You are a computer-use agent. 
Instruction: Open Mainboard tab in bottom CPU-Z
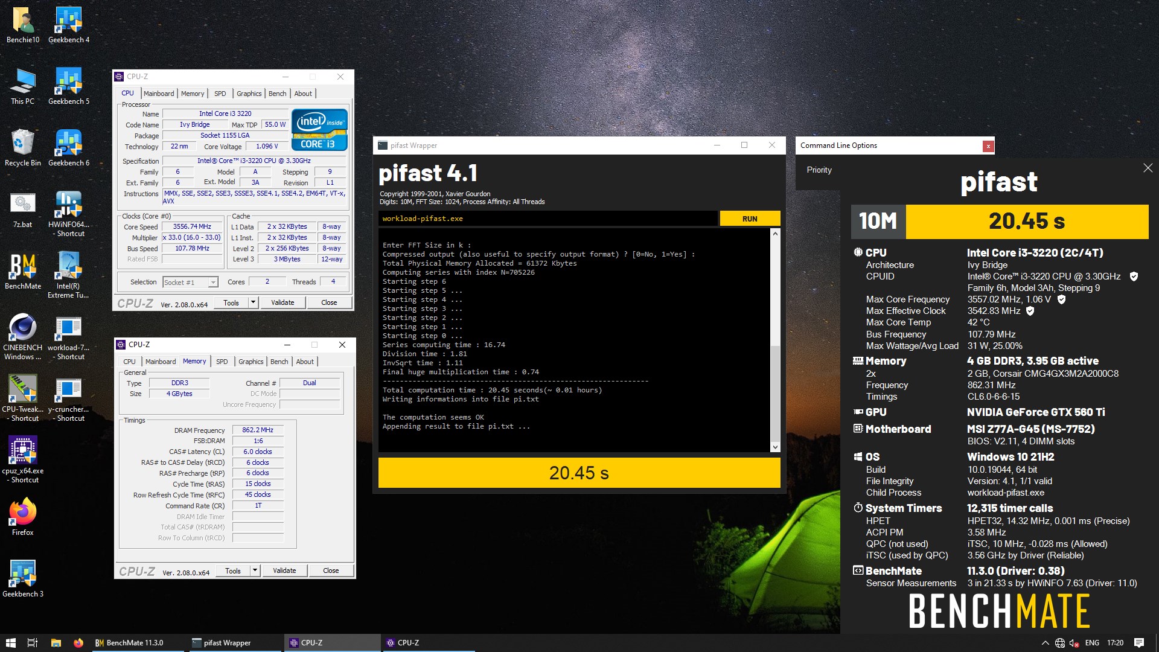tap(161, 362)
